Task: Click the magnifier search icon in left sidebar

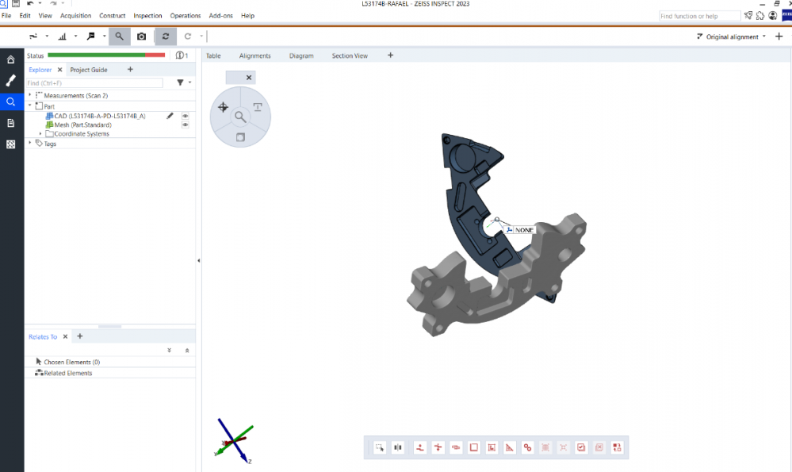Action: 10,102
